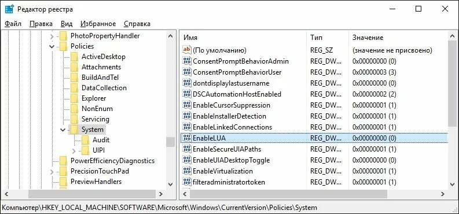Select the Audit folder icon
This screenshot has width=459, height=214.
[86, 140]
